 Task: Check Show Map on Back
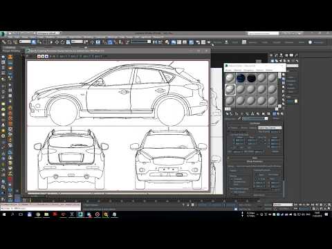tap(228, 131)
